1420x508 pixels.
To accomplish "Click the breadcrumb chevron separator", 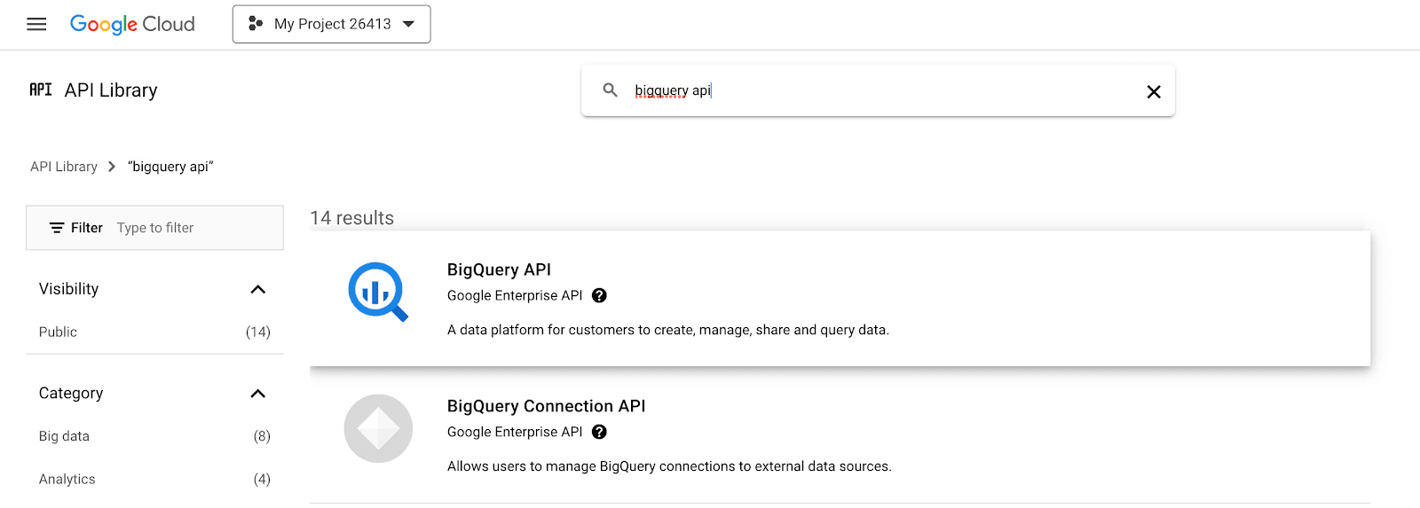I will pyautogui.click(x=112, y=167).
